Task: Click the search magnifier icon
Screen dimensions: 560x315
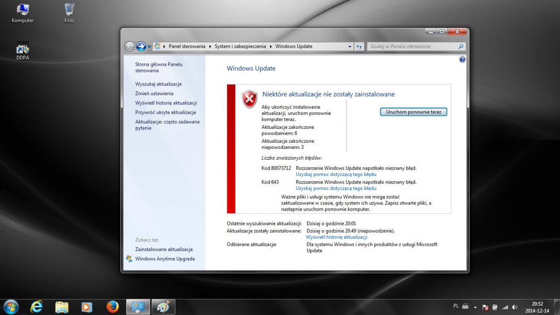Action: point(461,47)
